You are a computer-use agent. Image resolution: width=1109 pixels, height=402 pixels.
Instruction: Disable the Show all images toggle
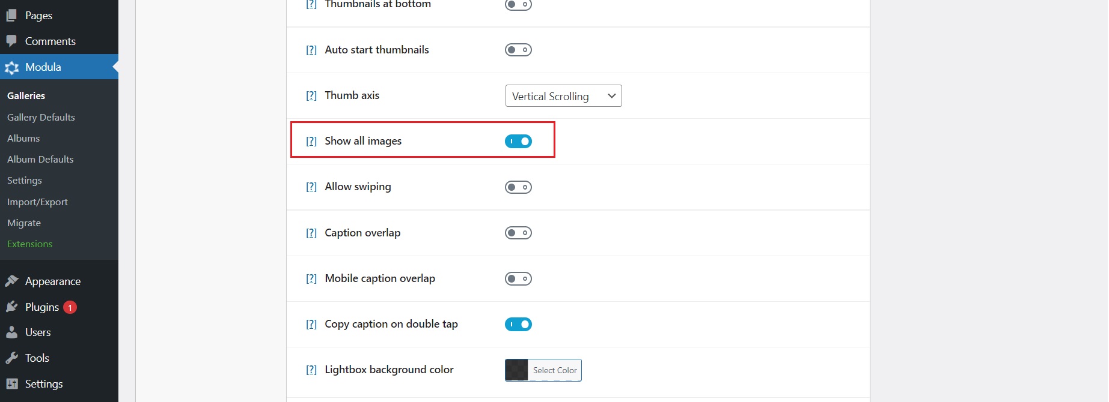[518, 142]
